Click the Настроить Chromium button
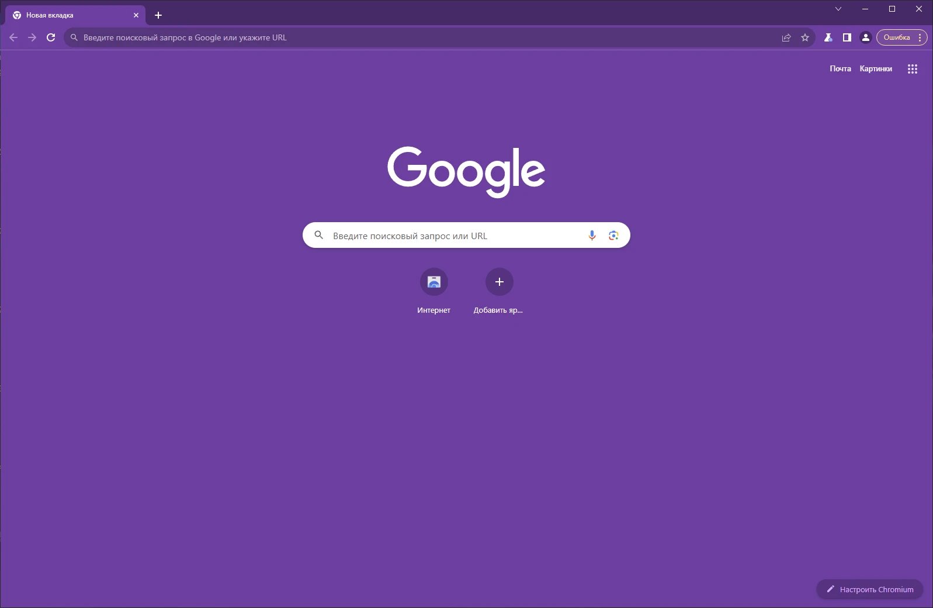The image size is (933, 608). point(870,589)
